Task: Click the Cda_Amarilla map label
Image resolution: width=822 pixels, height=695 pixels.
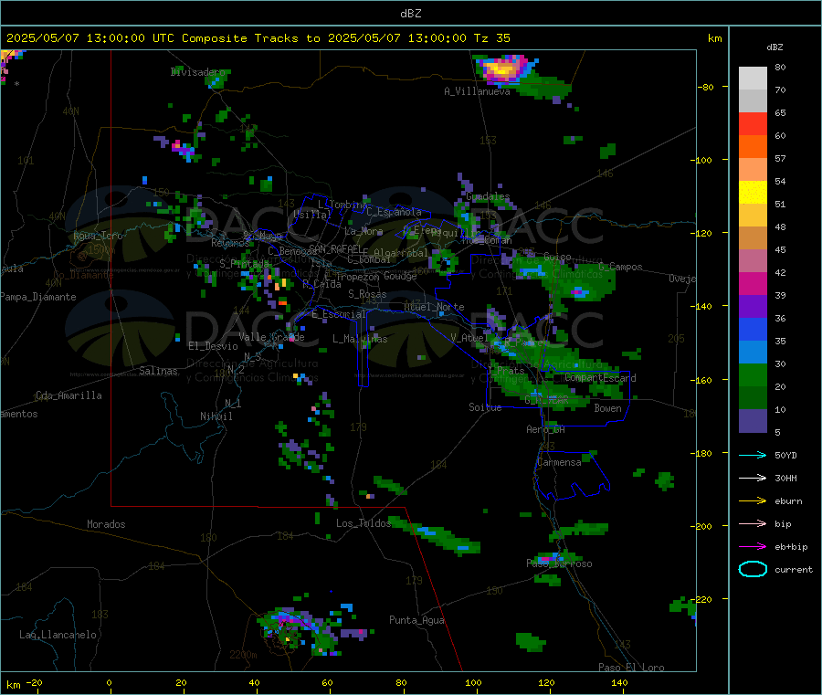Action: point(68,395)
